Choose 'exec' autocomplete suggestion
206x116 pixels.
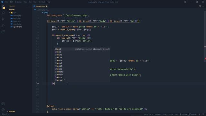(x=82, y=69)
